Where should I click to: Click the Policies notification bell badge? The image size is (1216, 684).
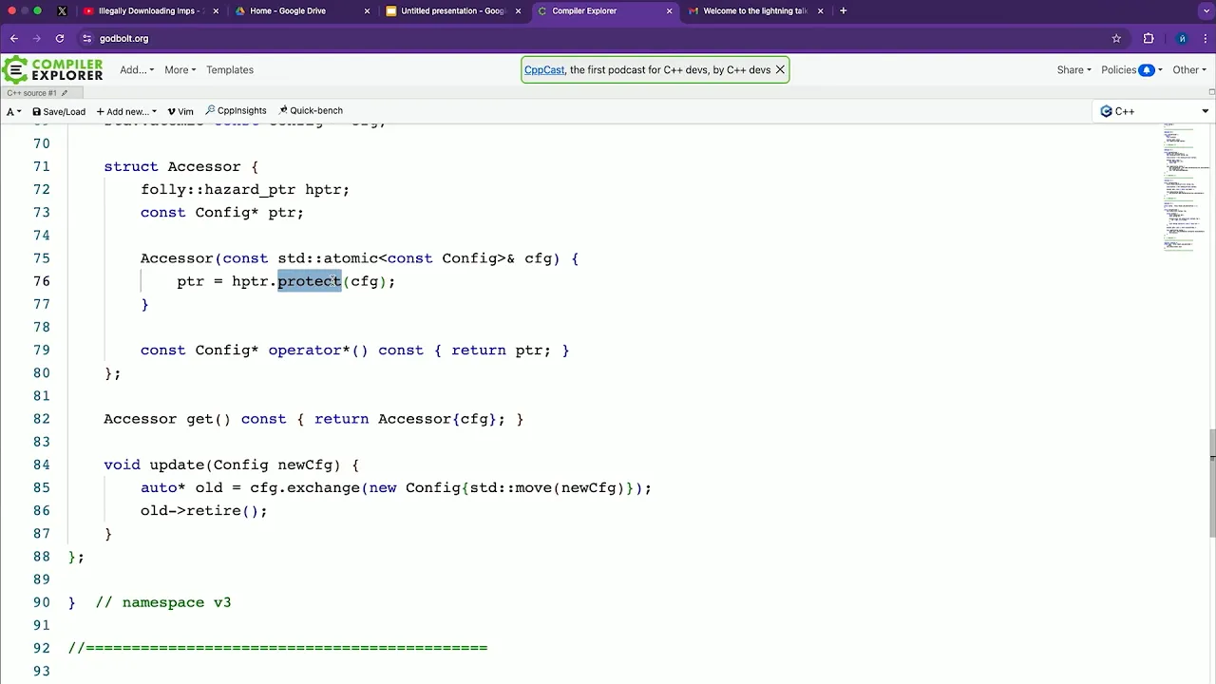1147,69
